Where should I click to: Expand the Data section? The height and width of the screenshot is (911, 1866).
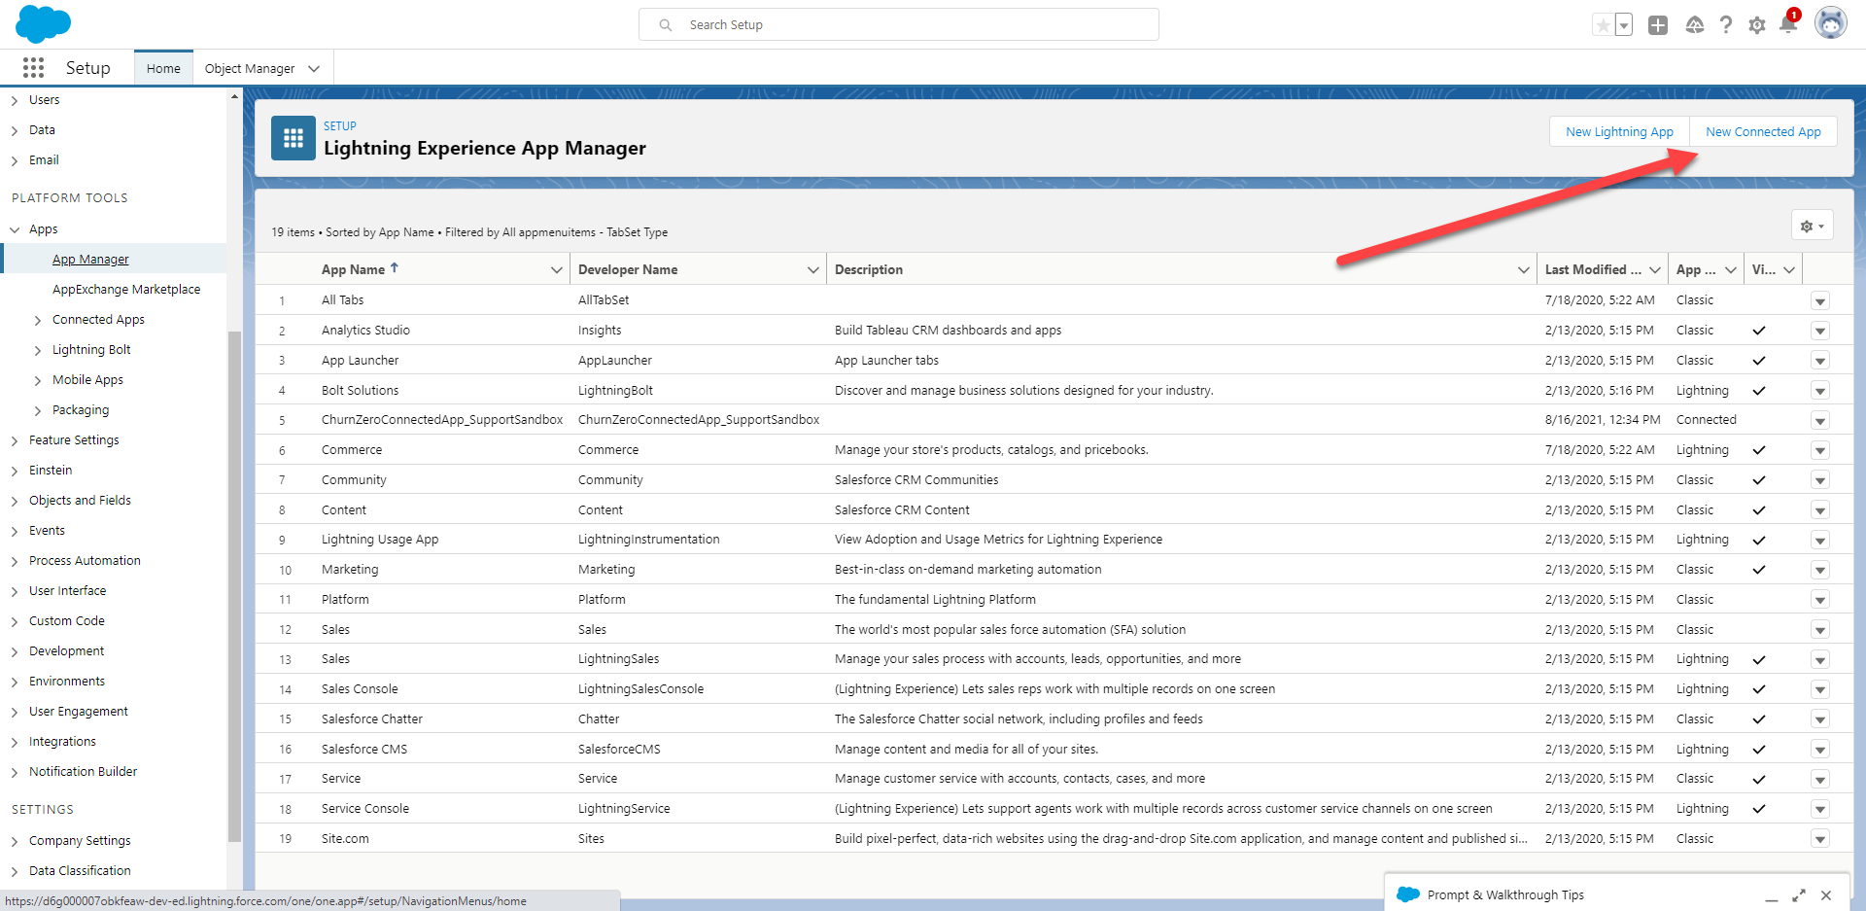point(15,130)
